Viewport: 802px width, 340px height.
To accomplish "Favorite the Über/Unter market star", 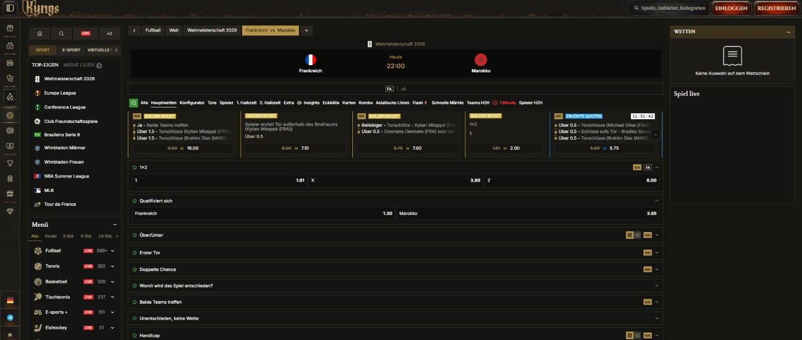I will coord(135,235).
